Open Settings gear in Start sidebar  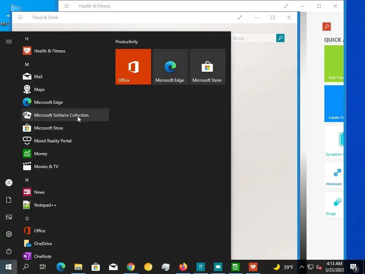click(x=9, y=234)
